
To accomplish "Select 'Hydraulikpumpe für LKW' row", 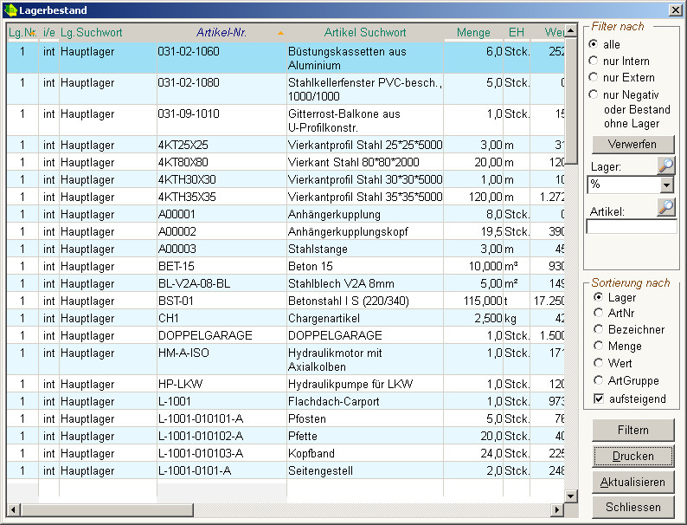I will point(286,384).
